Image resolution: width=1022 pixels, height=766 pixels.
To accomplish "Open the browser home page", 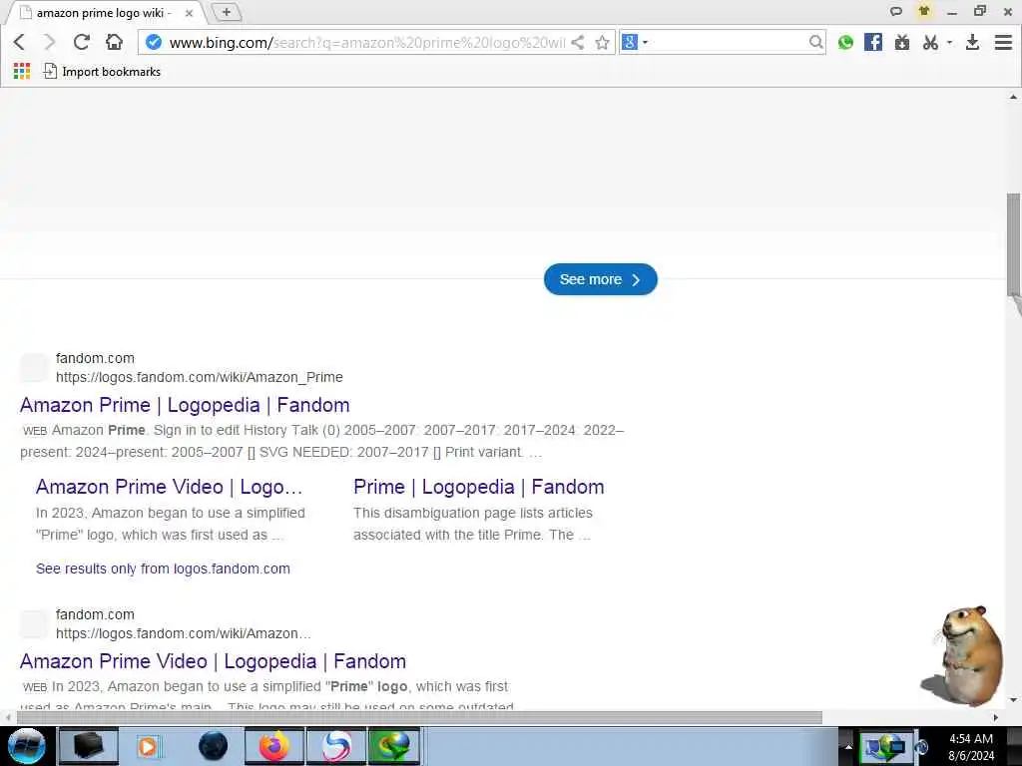I will (114, 42).
